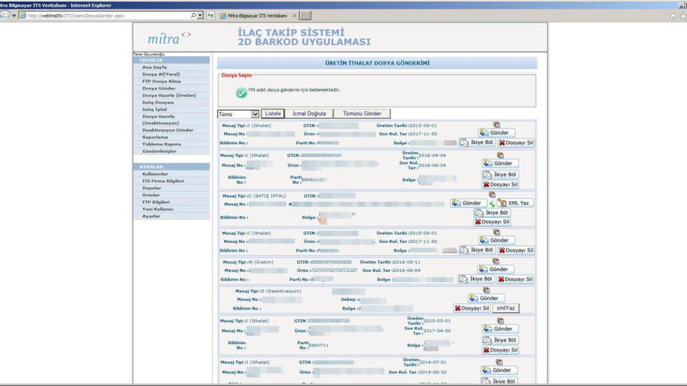Open Satış İptal in the sidebar
Screen dimensions: 687x386
coord(154,110)
